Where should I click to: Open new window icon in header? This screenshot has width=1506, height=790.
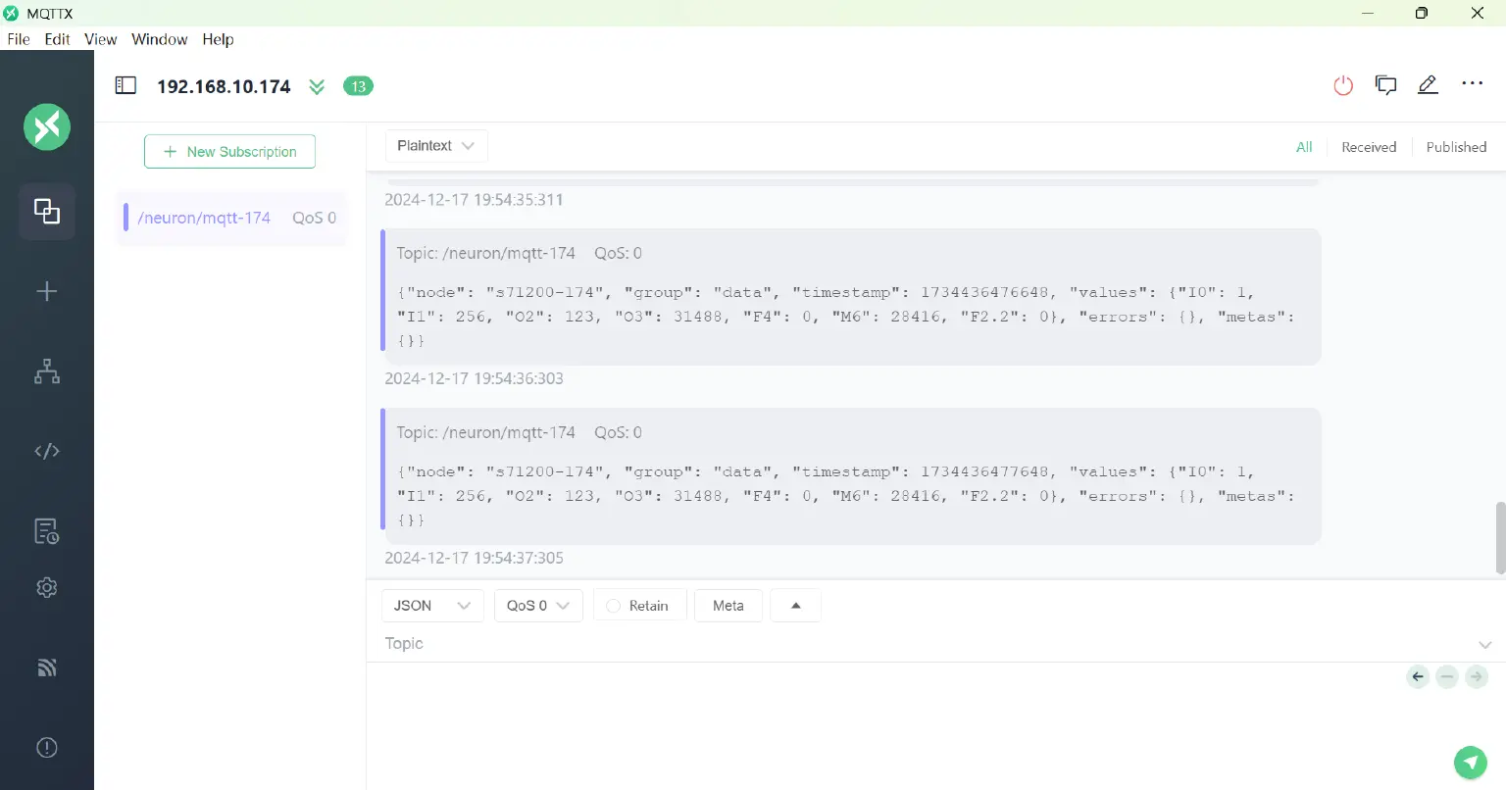pos(1385,85)
